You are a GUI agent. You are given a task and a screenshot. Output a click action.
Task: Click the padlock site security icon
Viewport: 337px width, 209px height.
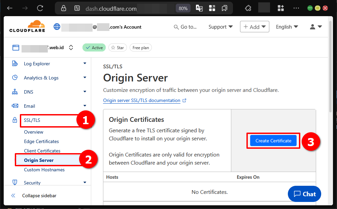(63, 8)
